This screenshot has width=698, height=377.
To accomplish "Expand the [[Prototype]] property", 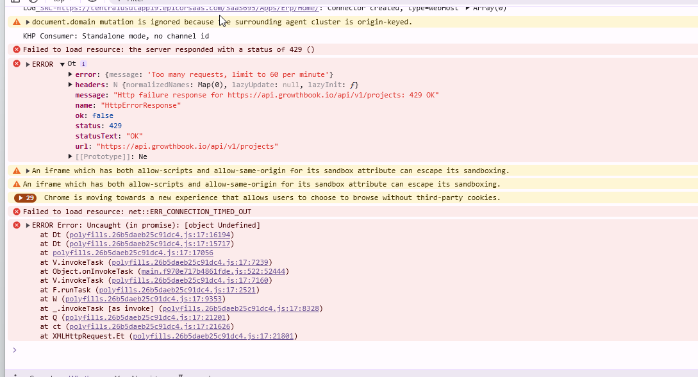I will coord(70,156).
